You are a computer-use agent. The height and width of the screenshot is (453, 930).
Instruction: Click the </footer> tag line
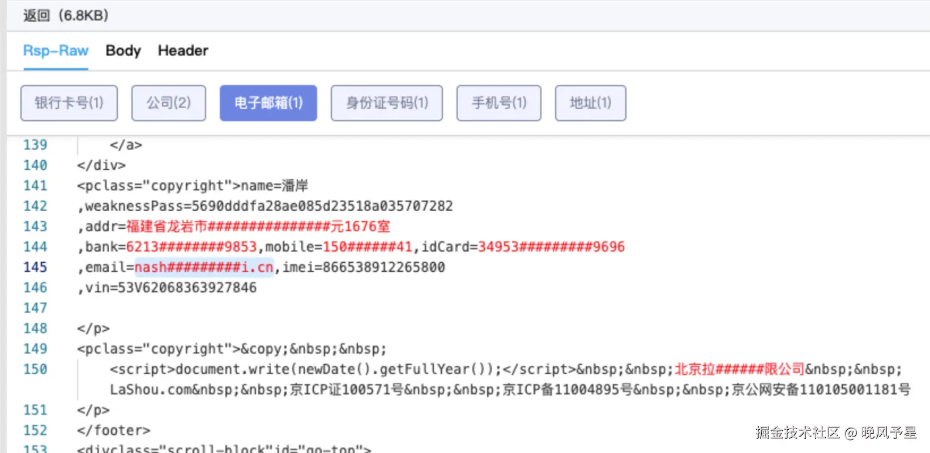(x=114, y=430)
